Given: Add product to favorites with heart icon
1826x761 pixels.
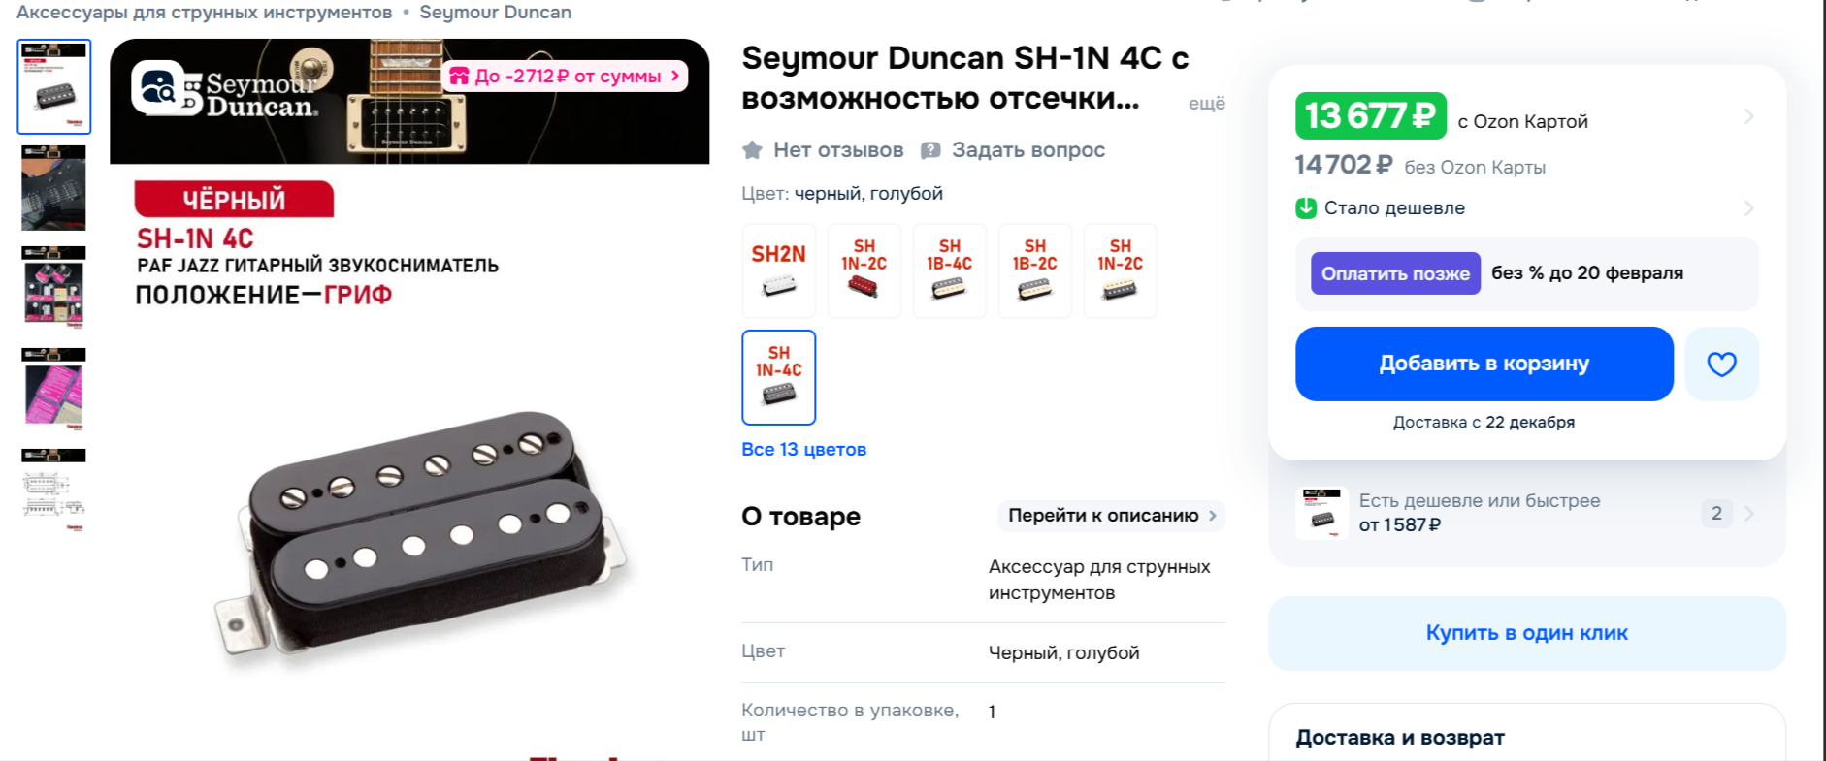Looking at the screenshot, I should click(x=1721, y=364).
